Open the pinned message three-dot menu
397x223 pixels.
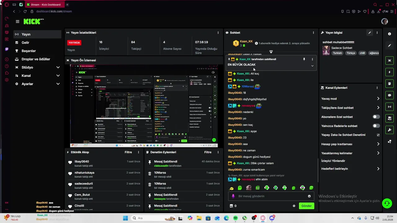312,59
